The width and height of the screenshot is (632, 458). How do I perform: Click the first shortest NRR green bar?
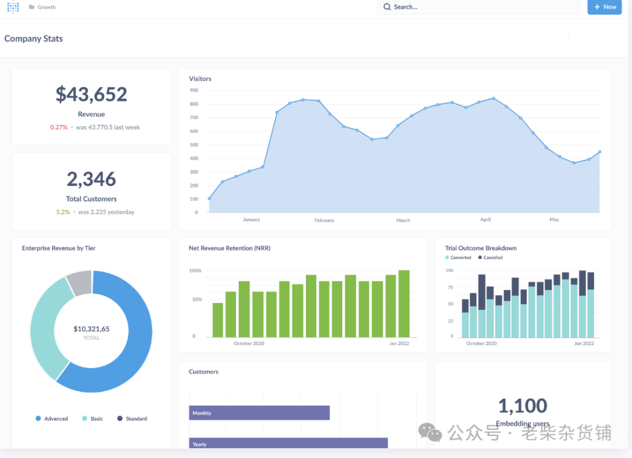tap(218, 320)
